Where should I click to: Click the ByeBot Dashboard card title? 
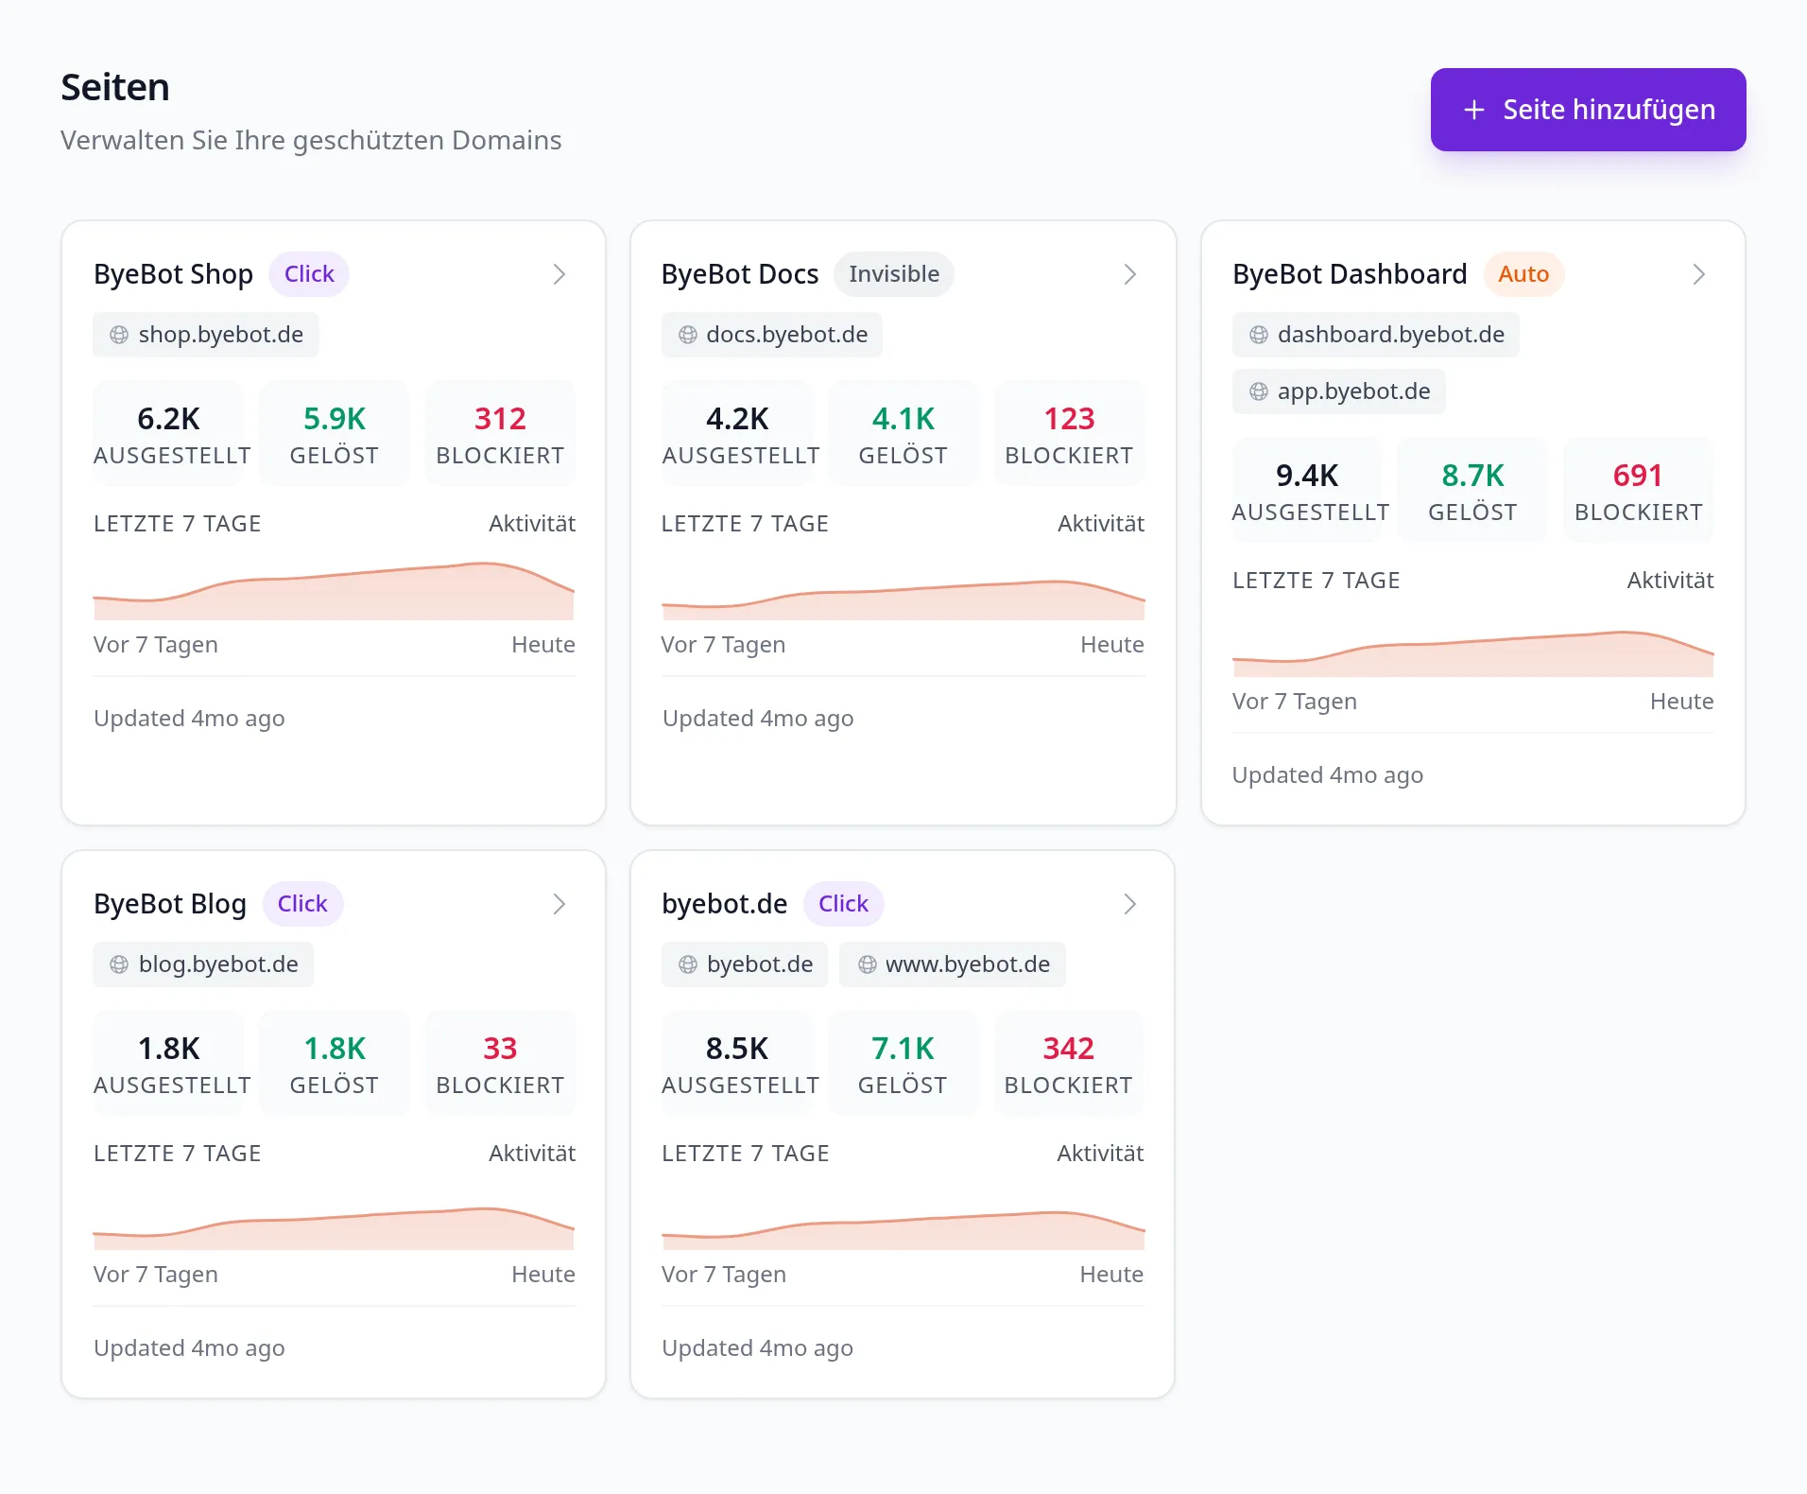(x=1350, y=274)
